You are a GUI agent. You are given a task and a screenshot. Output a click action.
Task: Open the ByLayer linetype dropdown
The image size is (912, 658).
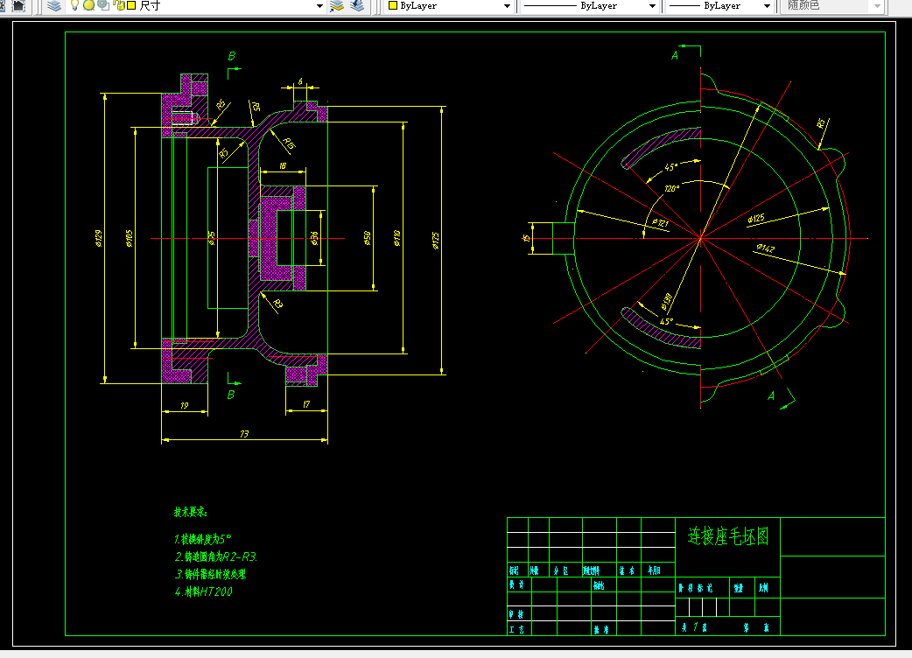589,6
